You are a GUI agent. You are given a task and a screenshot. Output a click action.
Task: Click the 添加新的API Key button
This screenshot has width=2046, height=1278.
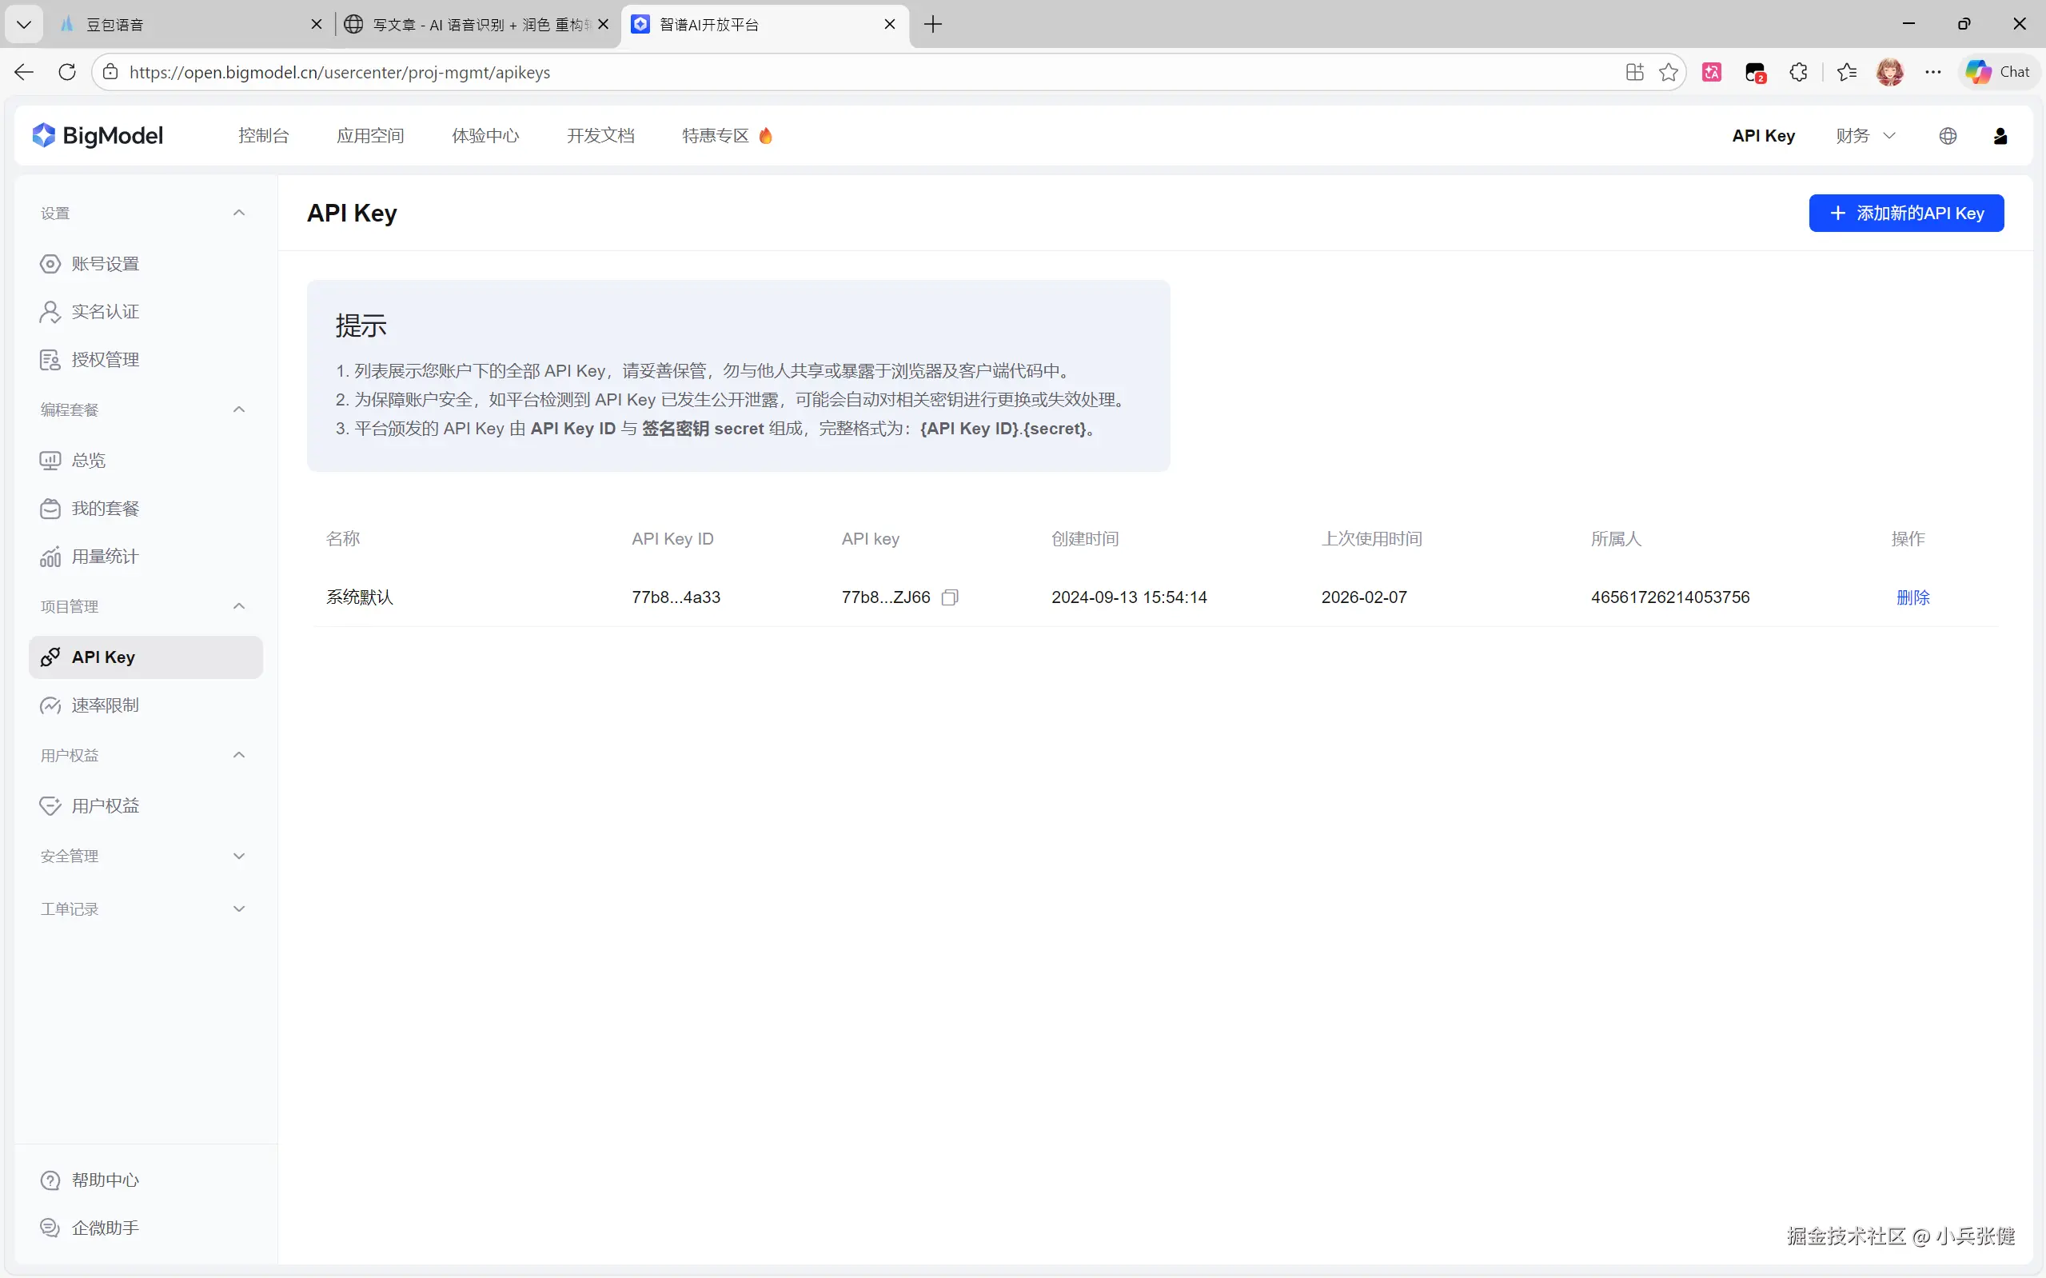(x=1906, y=213)
